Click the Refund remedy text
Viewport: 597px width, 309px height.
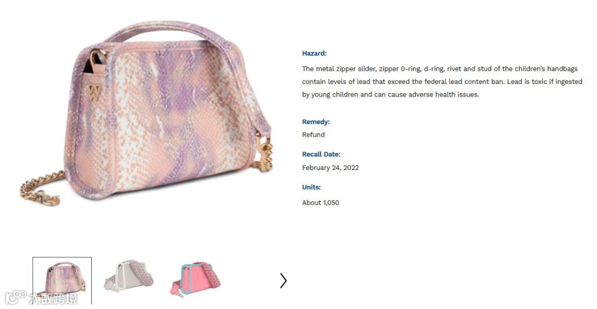click(313, 135)
